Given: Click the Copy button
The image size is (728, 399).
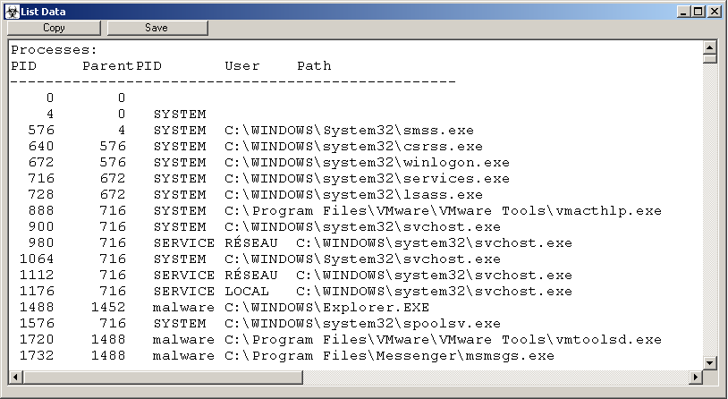Looking at the screenshot, I should tap(54, 28).
